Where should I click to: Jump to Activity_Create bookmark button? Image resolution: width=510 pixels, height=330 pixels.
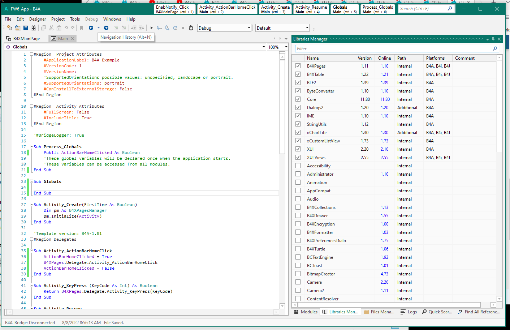tap(276, 9)
